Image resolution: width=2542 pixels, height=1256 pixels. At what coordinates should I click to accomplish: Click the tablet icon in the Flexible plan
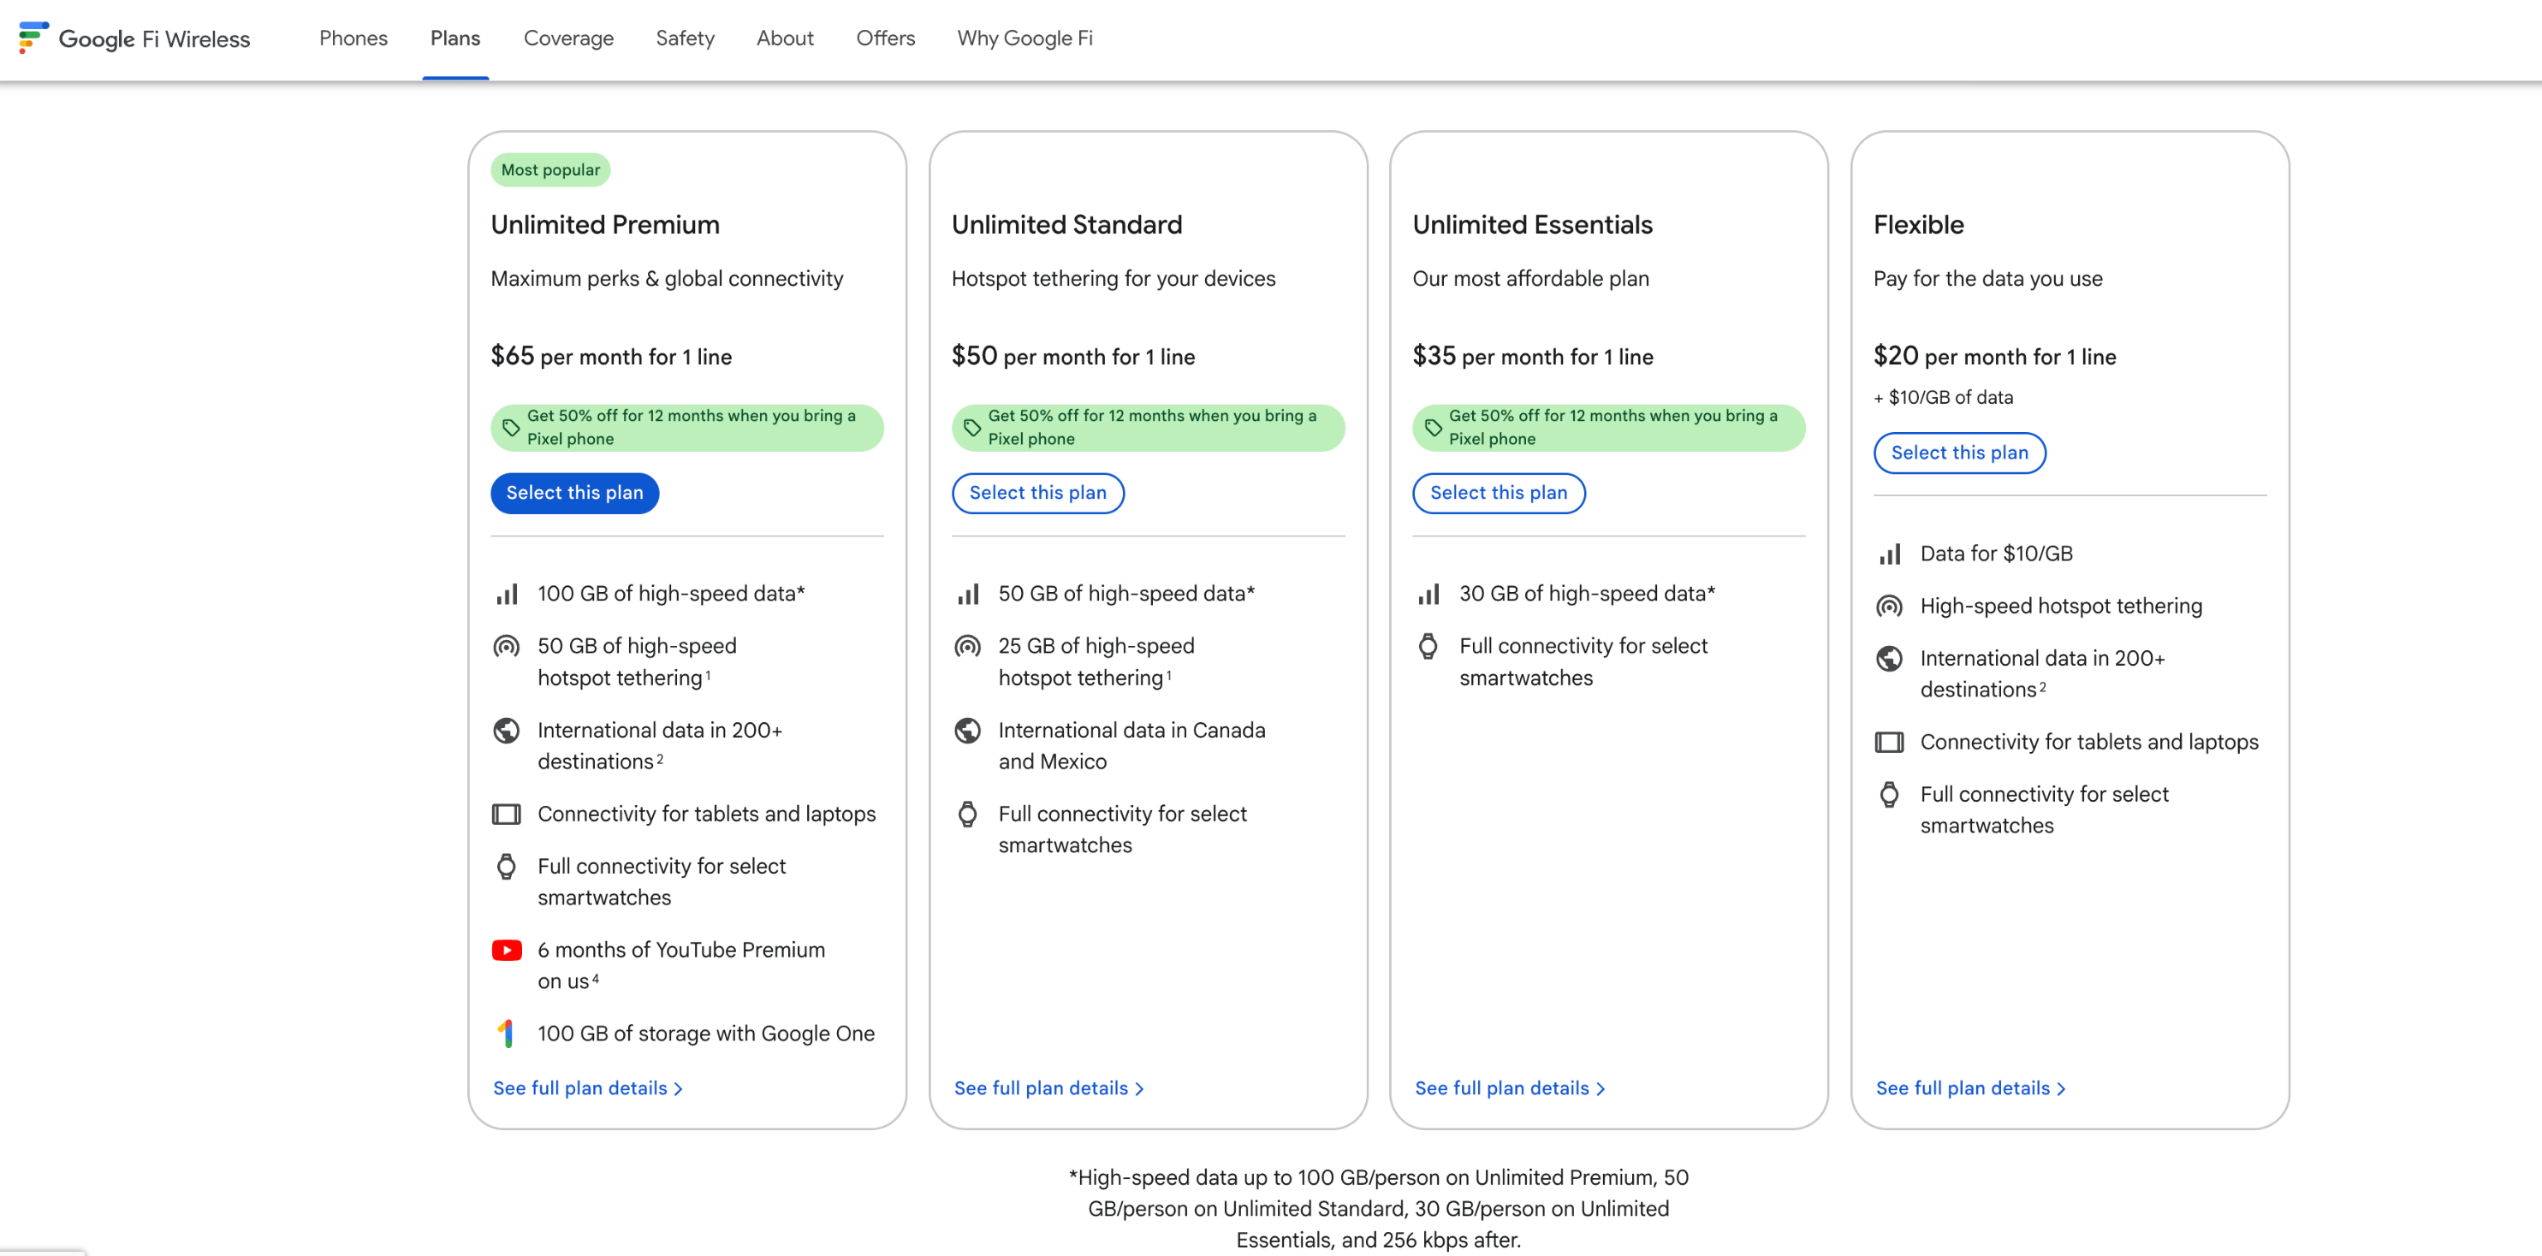coord(1889,742)
